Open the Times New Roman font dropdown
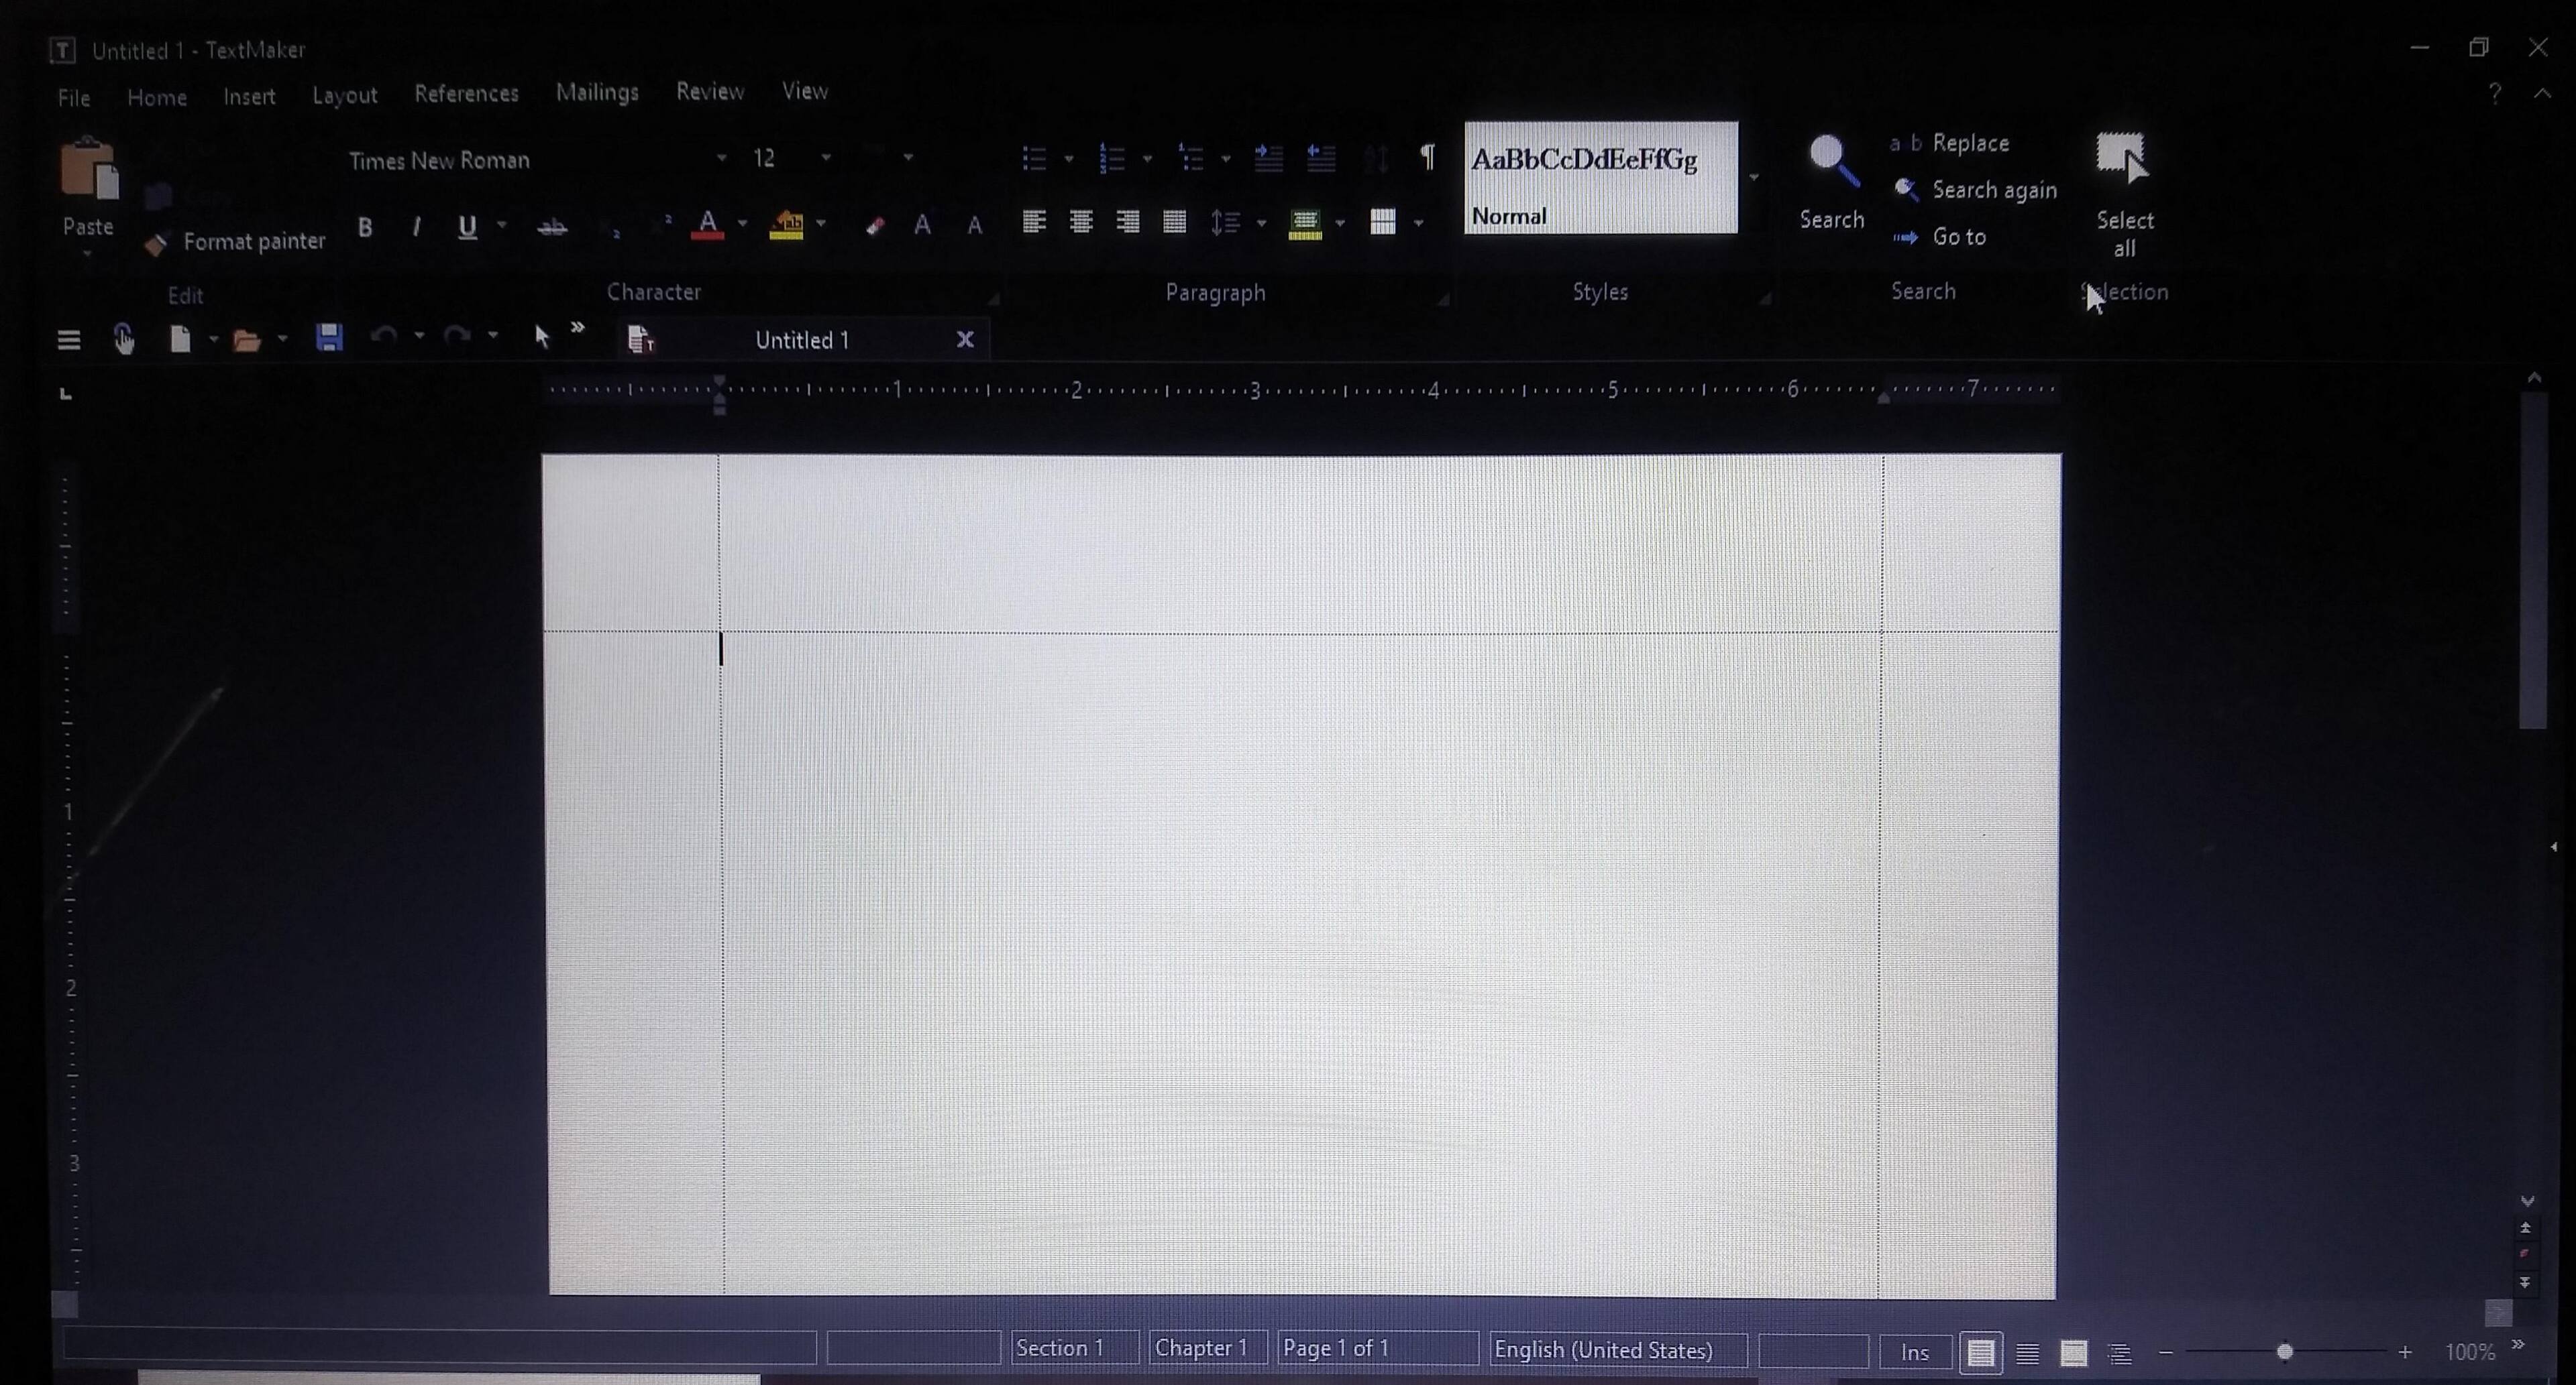The width and height of the screenshot is (2576, 1385). [721, 158]
